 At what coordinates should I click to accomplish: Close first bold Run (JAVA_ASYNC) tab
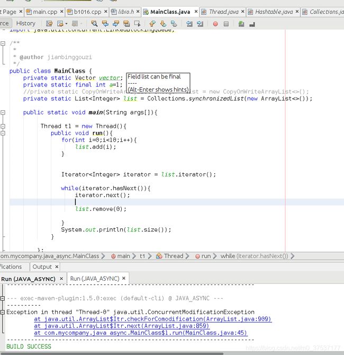(x=61, y=279)
